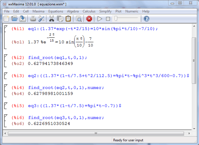Minimize the wxMaxima window
The height and width of the screenshot is (145, 199).
pyautogui.click(x=172, y=3)
